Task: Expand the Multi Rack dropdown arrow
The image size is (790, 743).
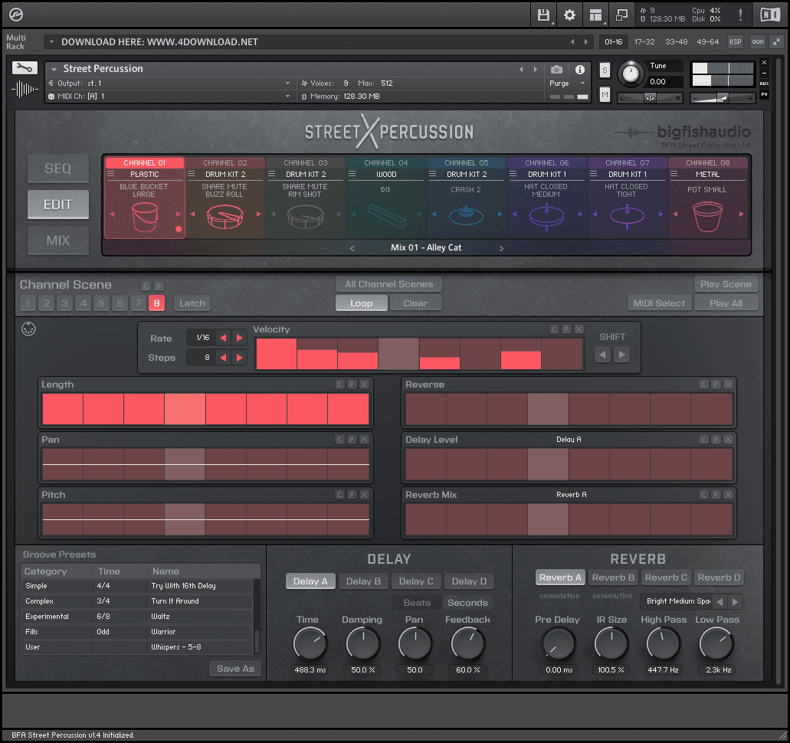Action: (x=51, y=42)
